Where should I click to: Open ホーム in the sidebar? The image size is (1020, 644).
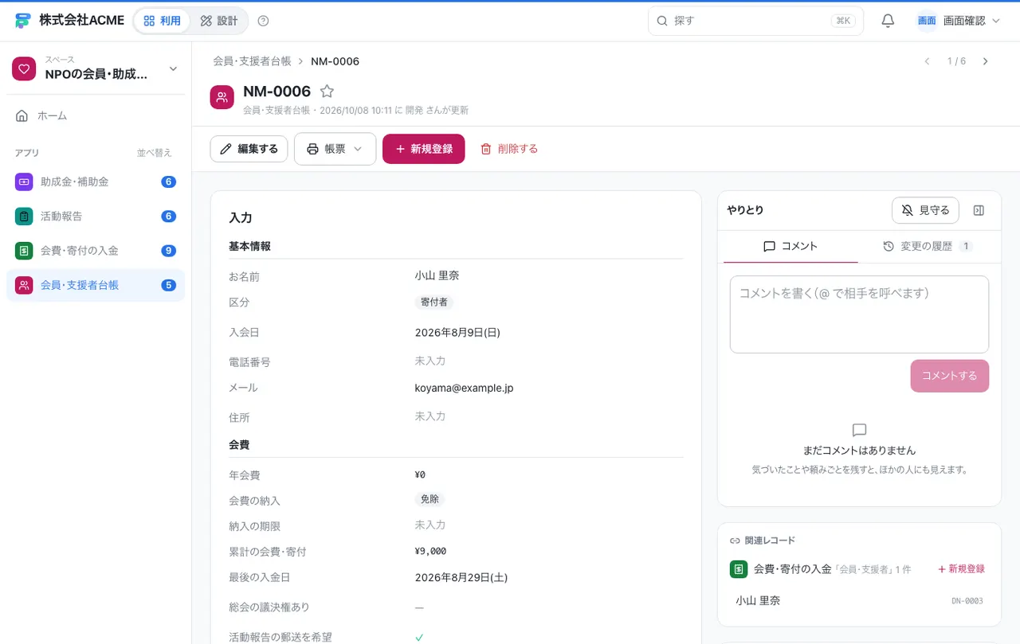pyautogui.click(x=96, y=115)
